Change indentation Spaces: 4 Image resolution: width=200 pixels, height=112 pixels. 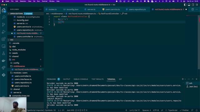point(147,110)
